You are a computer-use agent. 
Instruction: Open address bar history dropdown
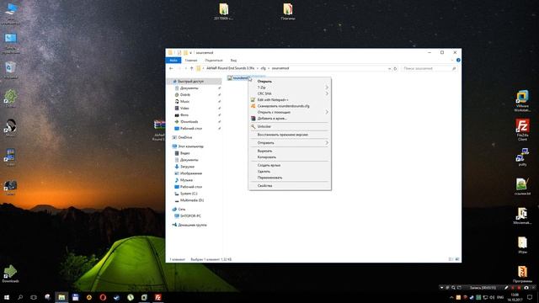pos(389,68)
